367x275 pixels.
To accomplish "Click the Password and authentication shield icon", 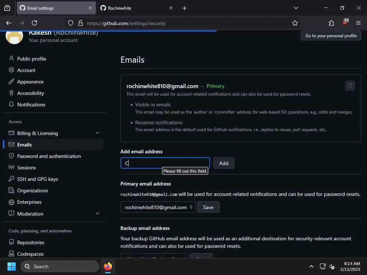I will tap(11, 156).
